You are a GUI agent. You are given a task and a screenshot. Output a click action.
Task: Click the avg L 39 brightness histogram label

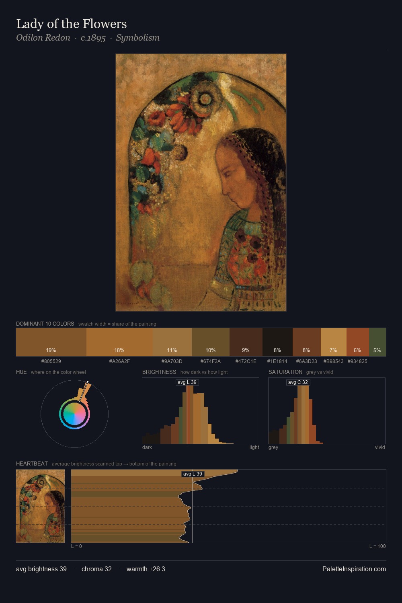tap(187, 382)
